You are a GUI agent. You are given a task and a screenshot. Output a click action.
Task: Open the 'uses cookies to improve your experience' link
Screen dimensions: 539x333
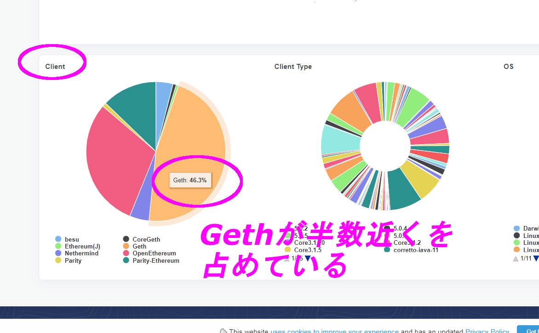click(334, 331)
